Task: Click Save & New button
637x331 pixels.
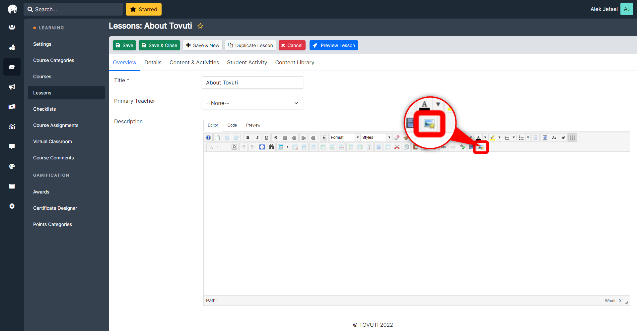Action: (x=202, y=45)
